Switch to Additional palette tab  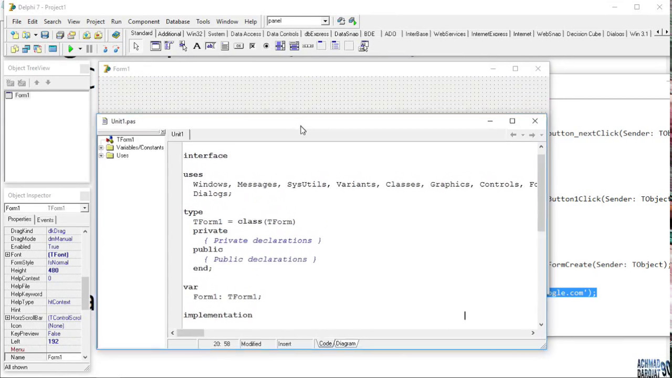coord(170,34)
